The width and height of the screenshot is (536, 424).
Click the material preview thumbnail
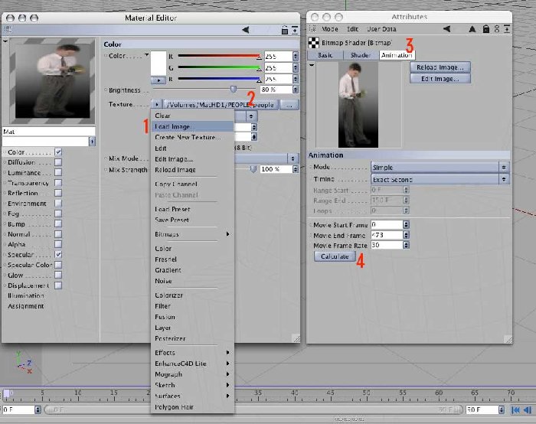52,80
